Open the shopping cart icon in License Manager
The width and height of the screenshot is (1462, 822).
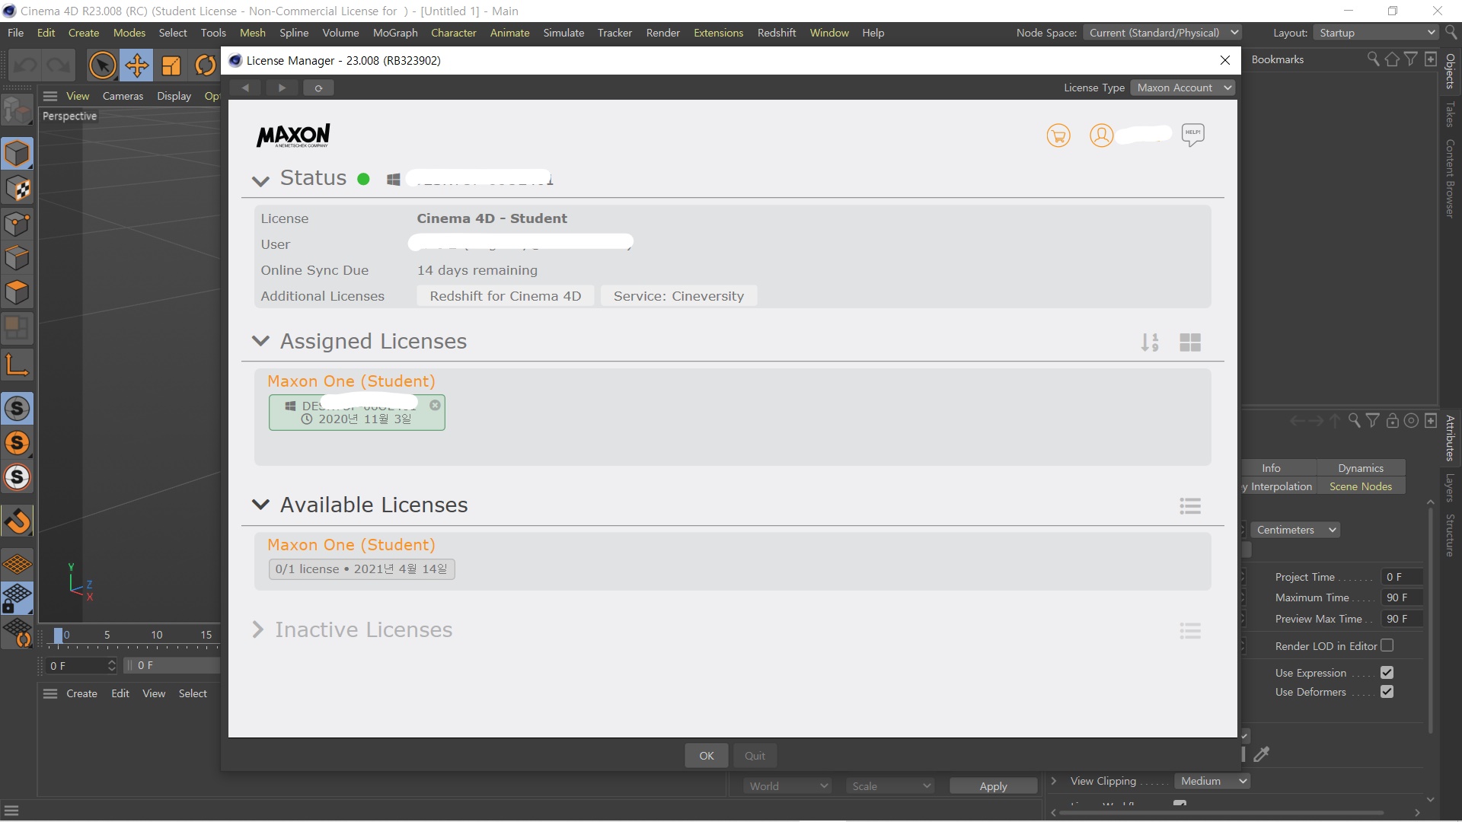pyautogui.click(x=1058, y=135)
